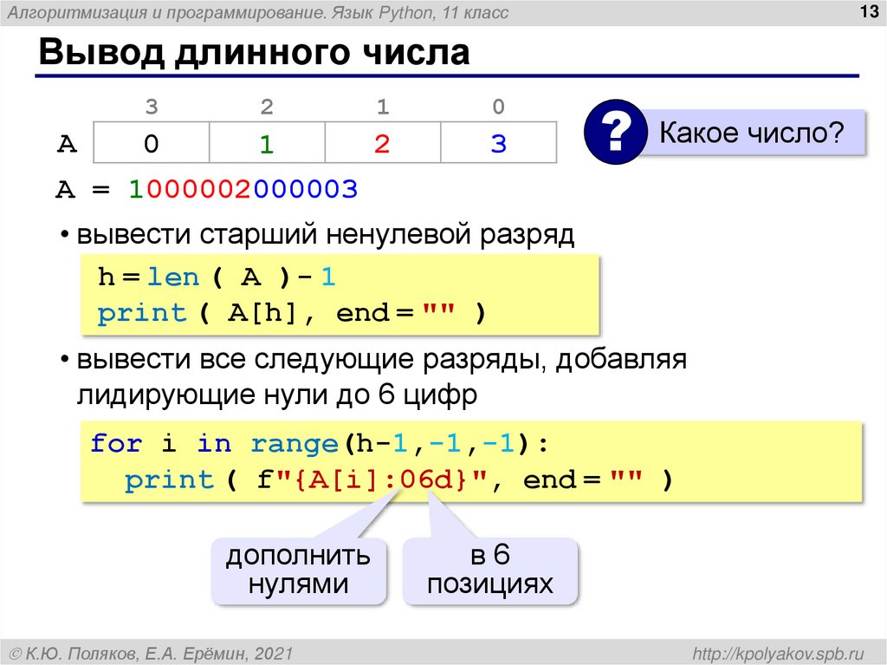Click the red digit 2 cell
The width and height of the screenshot is (887, 665).
(382, 144)
